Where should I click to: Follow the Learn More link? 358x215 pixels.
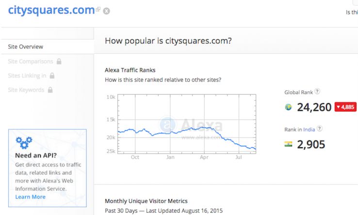[x=30, y=197]
